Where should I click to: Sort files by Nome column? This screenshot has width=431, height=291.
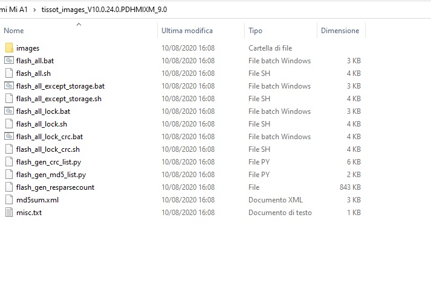tap(14, 30)
